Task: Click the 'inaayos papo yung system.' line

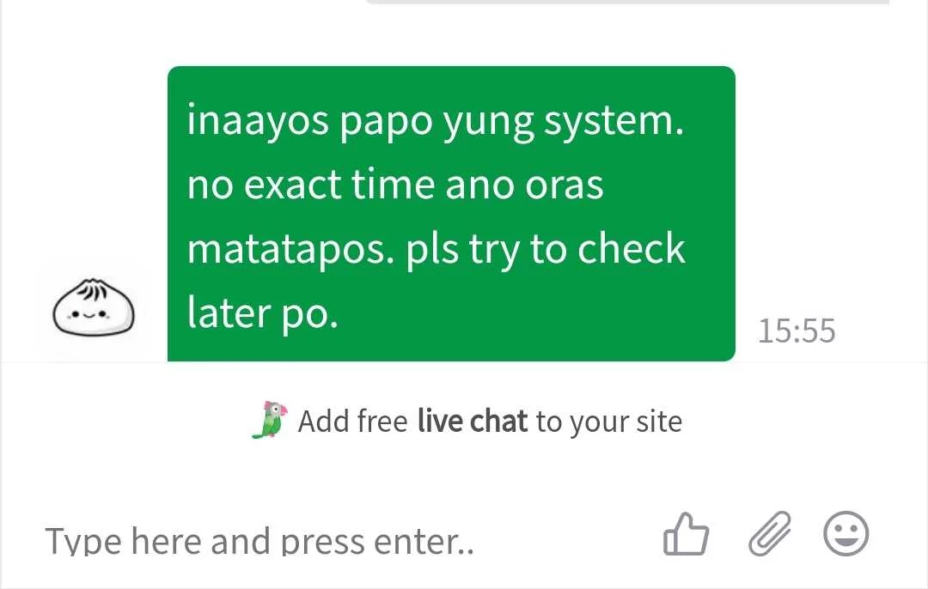Action: pos(435,121)
